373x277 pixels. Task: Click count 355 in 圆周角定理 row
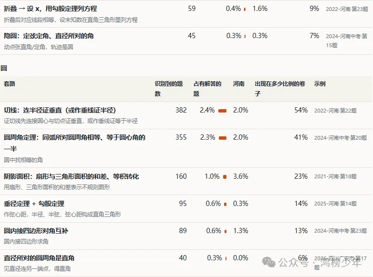(x=181, y=137)
